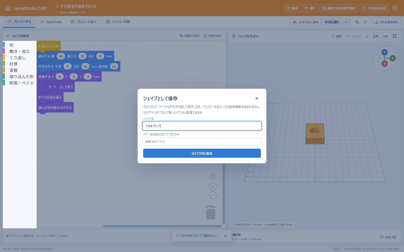Viewport: 404px width, 252px height.
Task: Switch to the TypeScript tab
Action: 51,22
